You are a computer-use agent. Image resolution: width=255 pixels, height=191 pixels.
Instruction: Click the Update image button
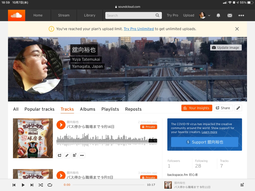pos(226,47)
